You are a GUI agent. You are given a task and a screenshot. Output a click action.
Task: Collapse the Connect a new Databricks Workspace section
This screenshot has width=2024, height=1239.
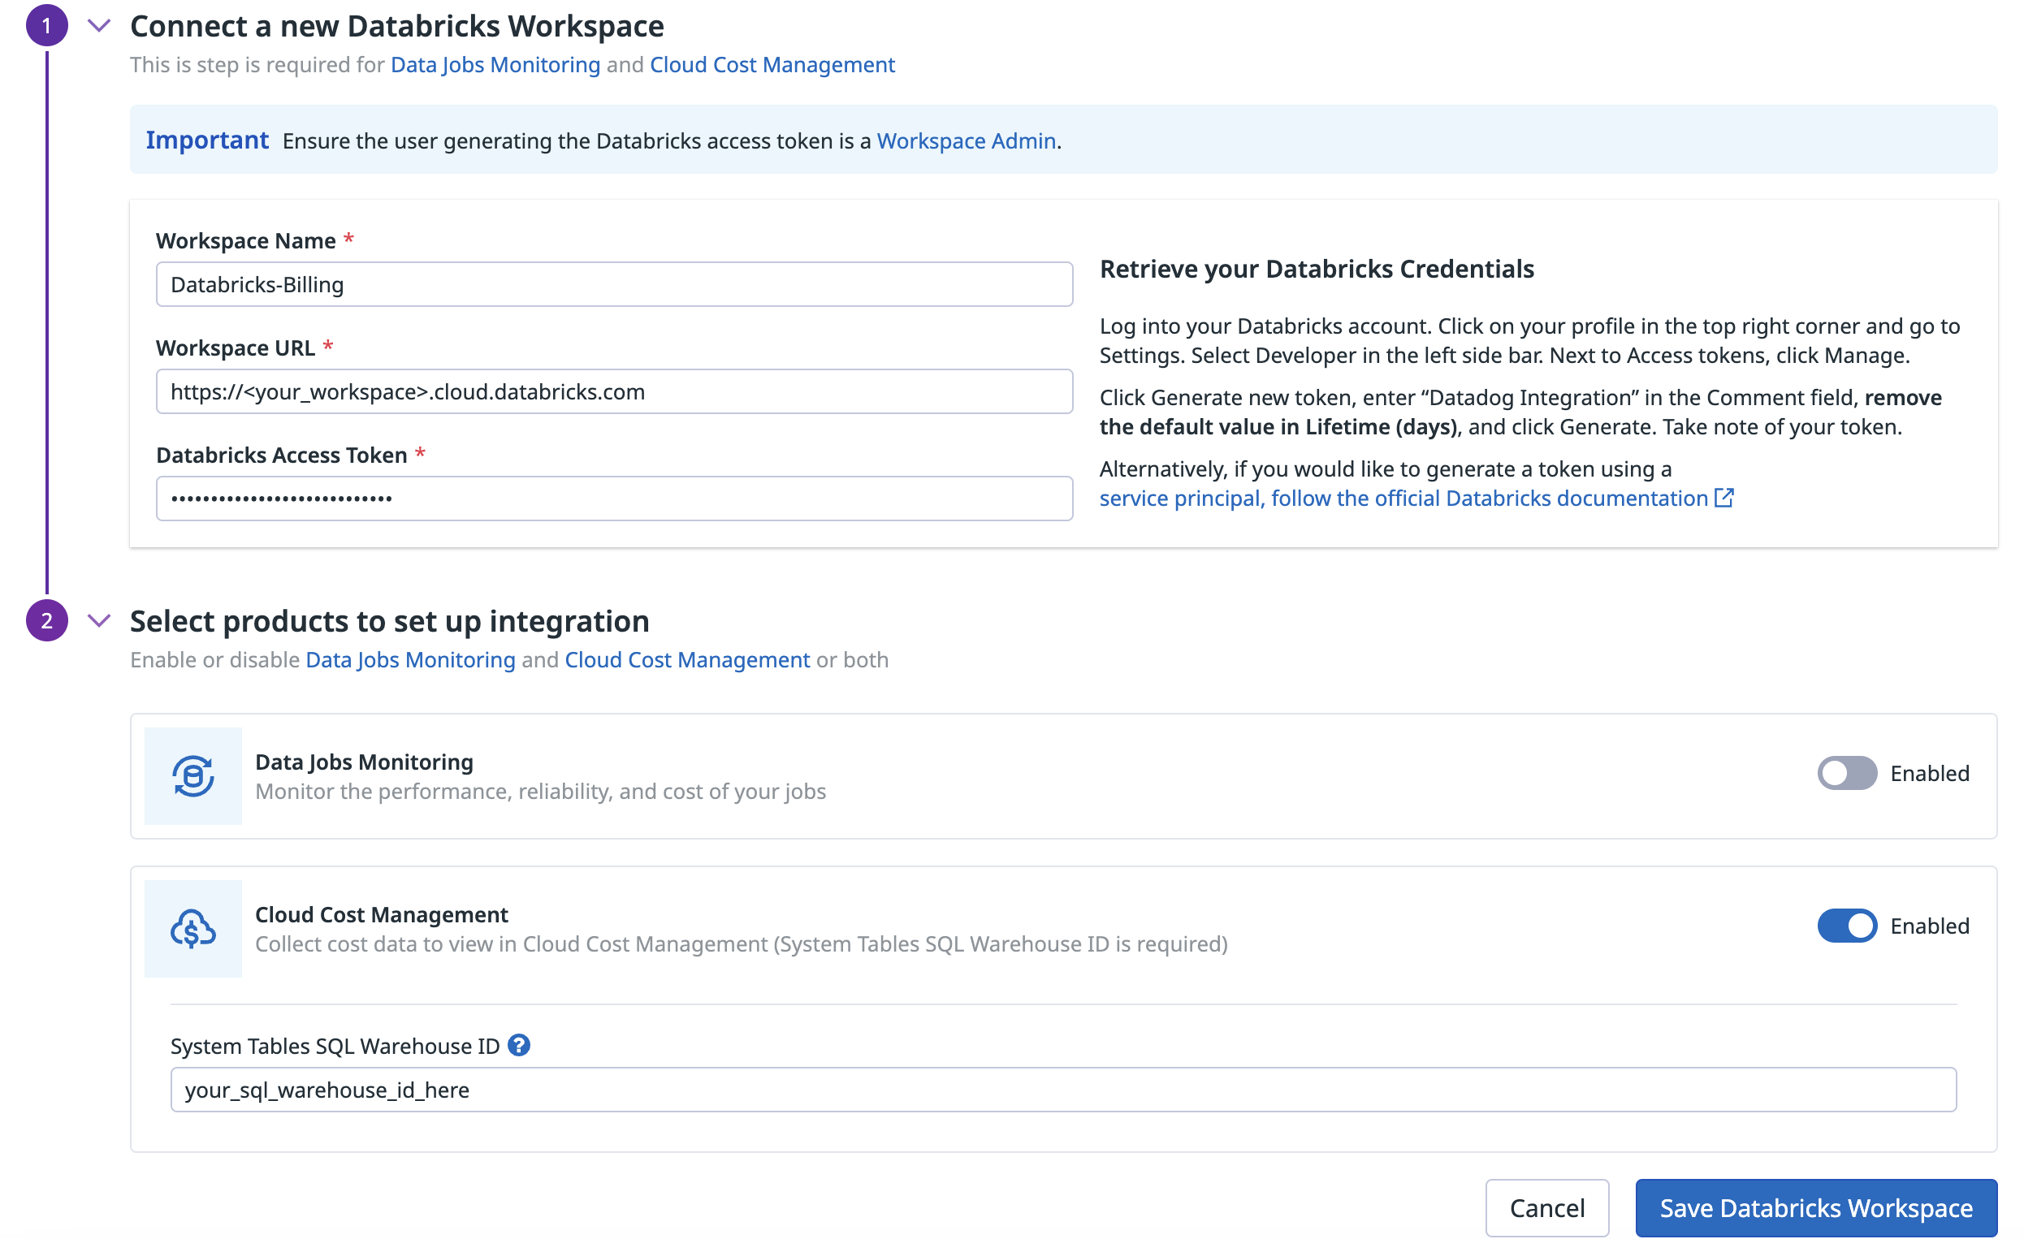[99, 25]
